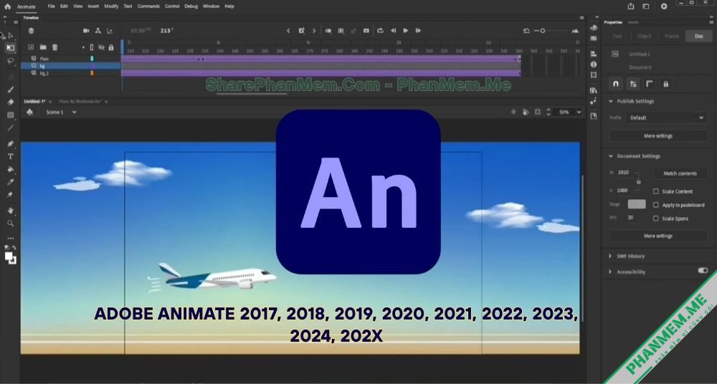Select the Asset Warp pin tool
The image size is (717, 384).
11,195
